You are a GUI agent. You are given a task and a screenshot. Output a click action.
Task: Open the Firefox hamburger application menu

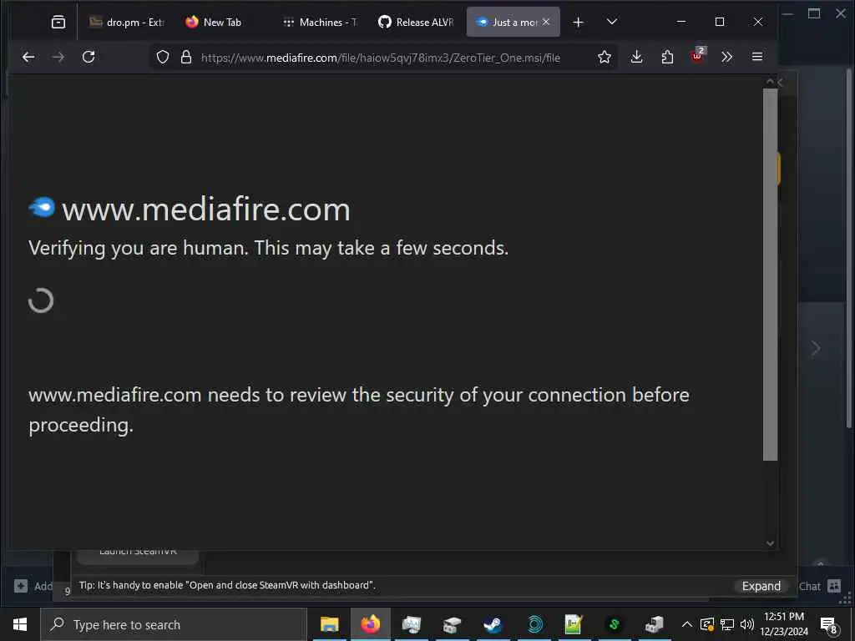coord(757,57)
